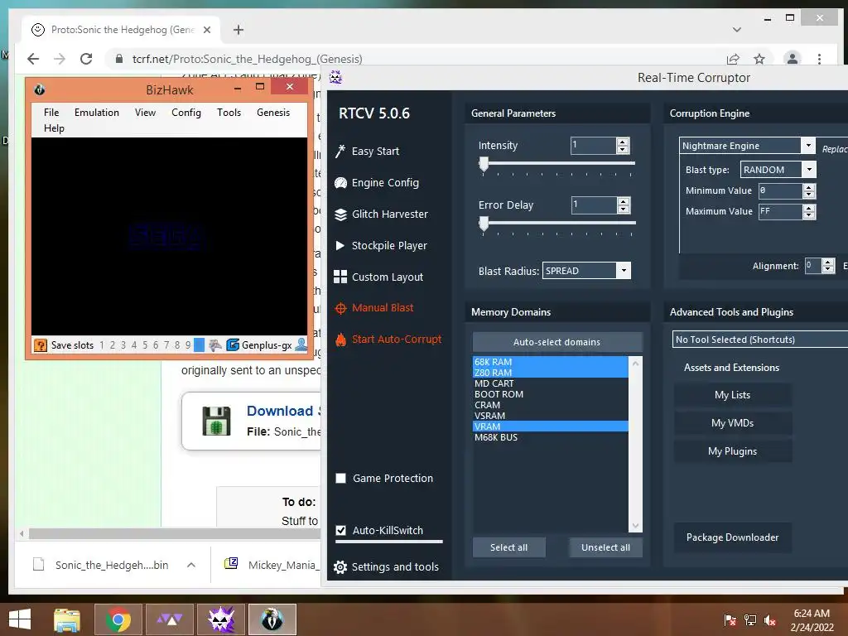Viewport: 848px width, 636px height.
Task: Click the Easy Start wand icon
Action: (x=340, y=151)
